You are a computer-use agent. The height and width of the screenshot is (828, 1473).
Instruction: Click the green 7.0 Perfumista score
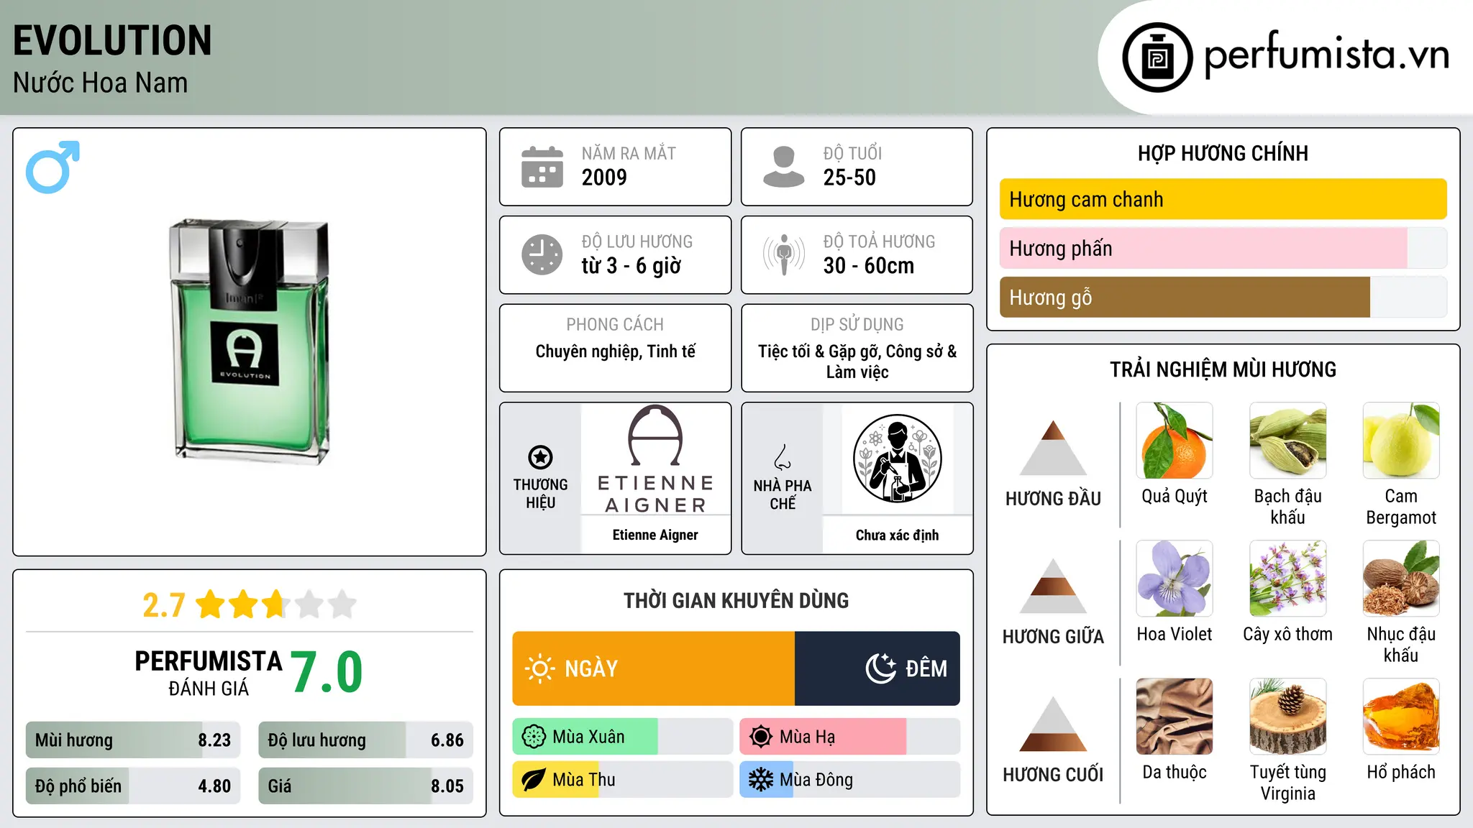click(x=327, y=672)
